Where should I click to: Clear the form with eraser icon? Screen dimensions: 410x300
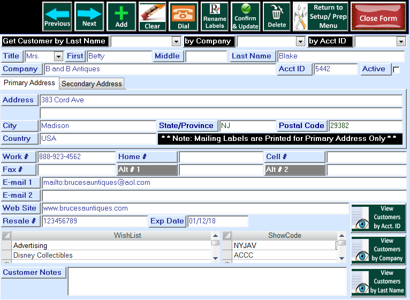click(153, 16)
